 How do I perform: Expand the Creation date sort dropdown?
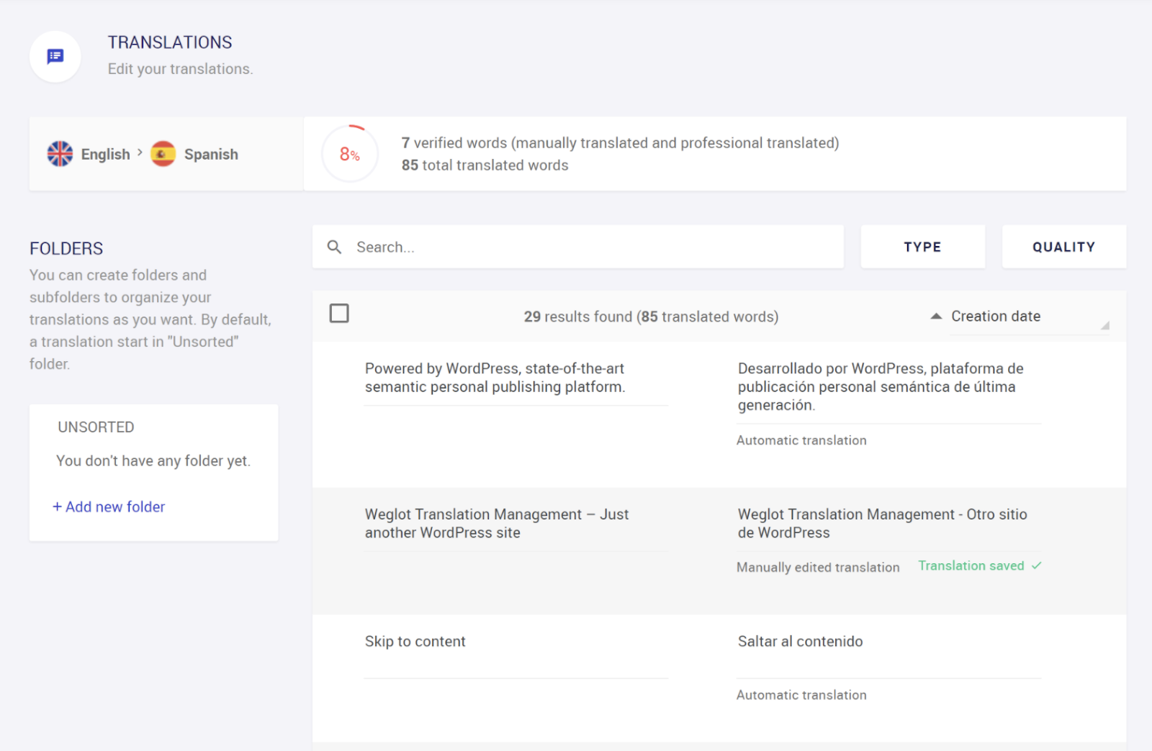[x=1030, y=317]
